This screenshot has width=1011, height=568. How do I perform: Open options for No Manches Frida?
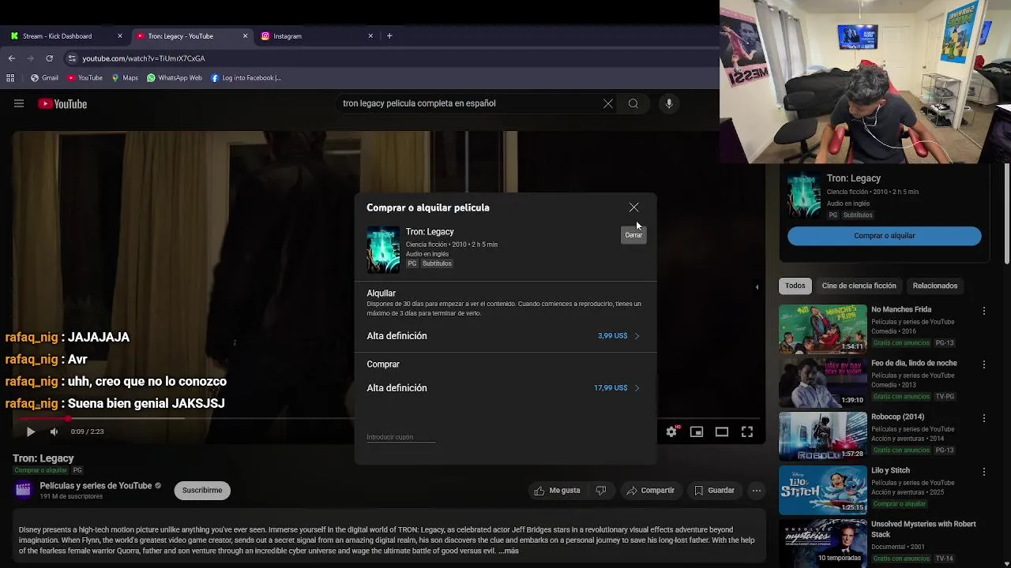(984, 311)
